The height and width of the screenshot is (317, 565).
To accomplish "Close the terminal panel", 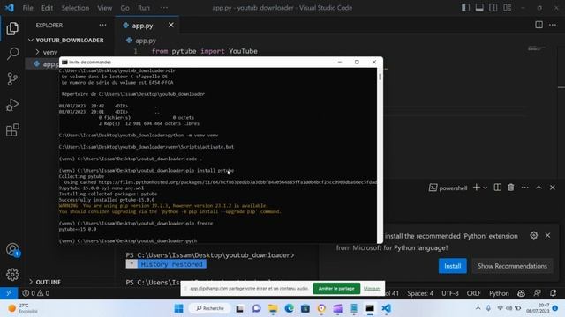I will point(553,188).
